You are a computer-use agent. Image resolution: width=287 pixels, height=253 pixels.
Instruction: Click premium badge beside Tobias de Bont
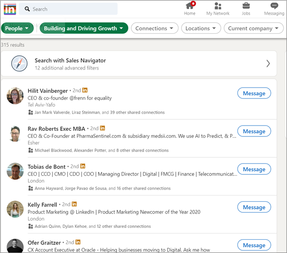click(x=83, y=166)
